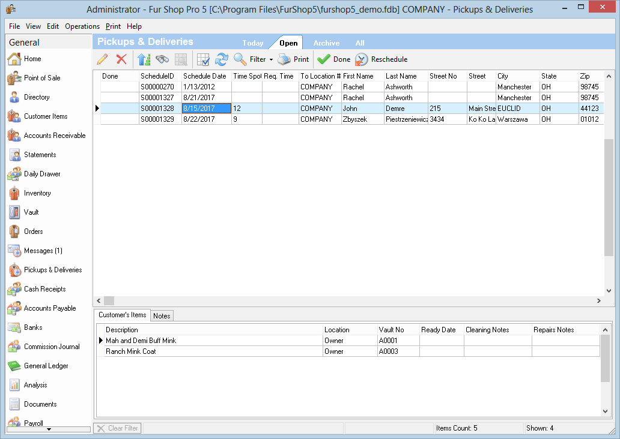Click the binoculars search icon
Image resolution: width=620 pixels, height=439 pixels.
[x=162, y=59]
